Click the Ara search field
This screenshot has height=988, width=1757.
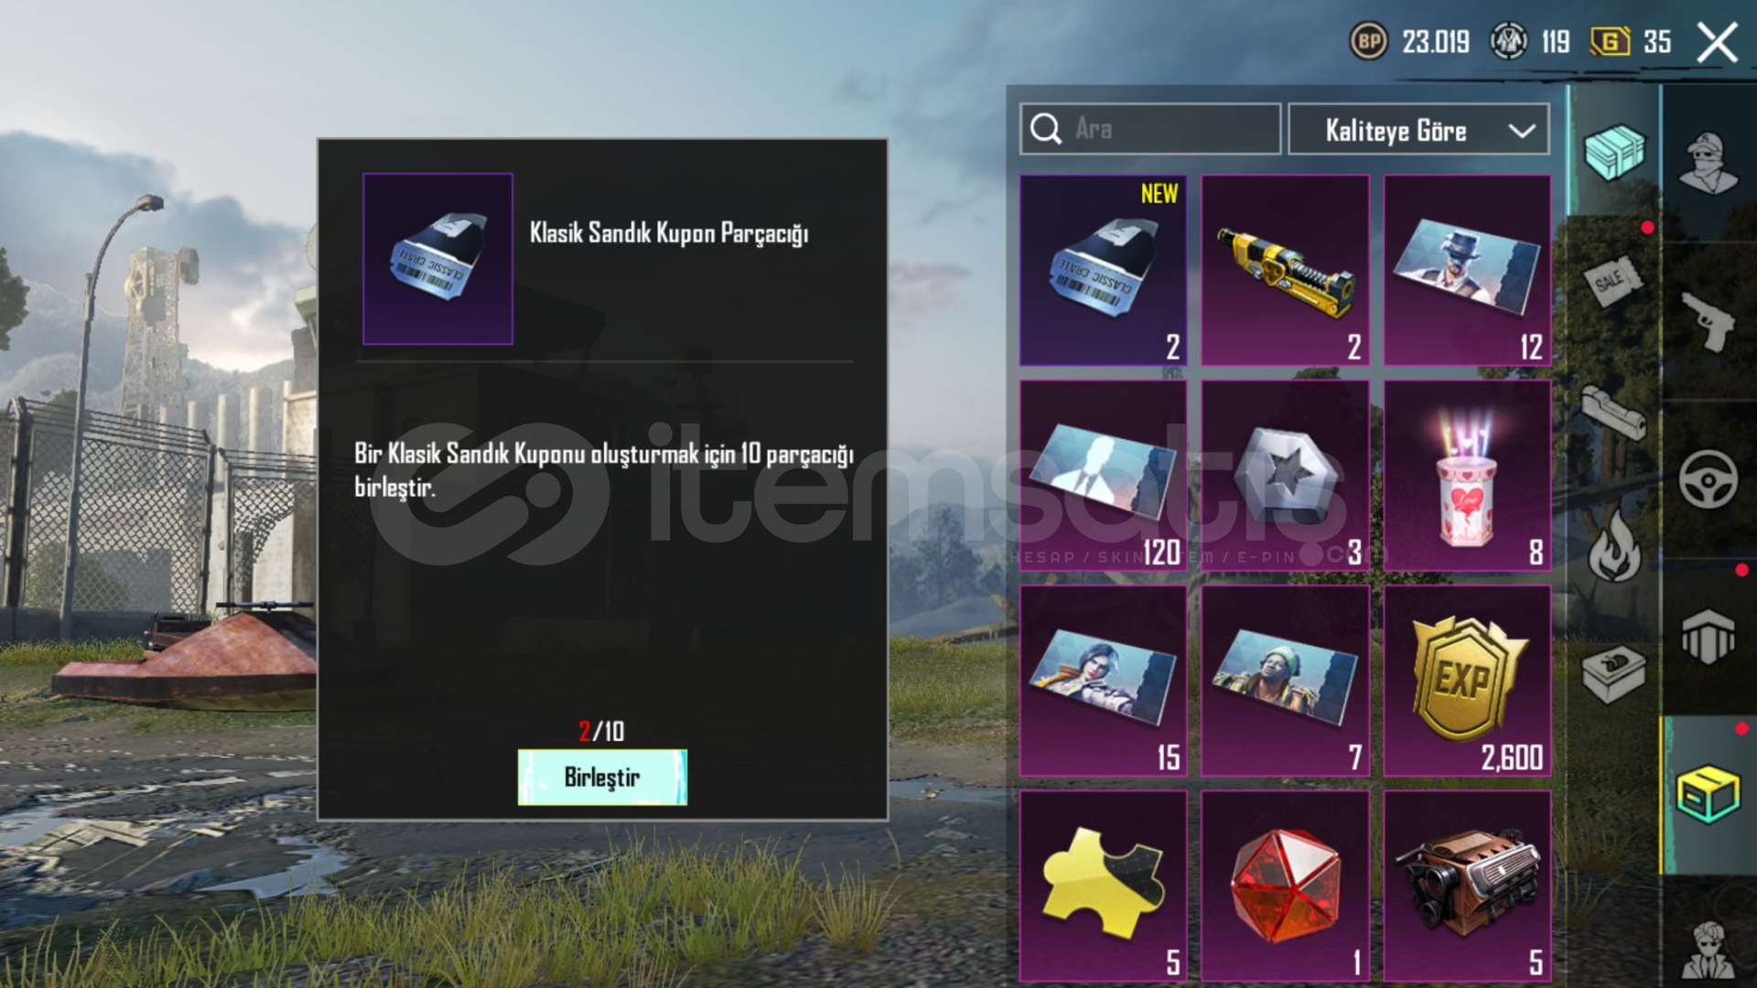(1150, 129)
